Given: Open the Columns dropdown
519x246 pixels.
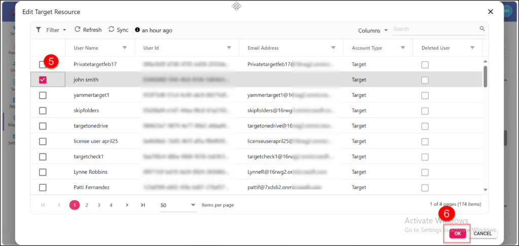Looking at the screenshot, I should point(373,30).
